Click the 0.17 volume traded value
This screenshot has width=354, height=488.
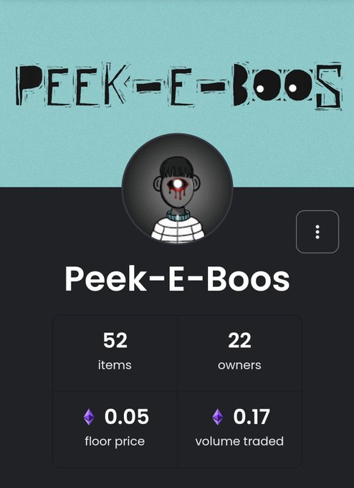pyautogui.click(x=252, y=417)
